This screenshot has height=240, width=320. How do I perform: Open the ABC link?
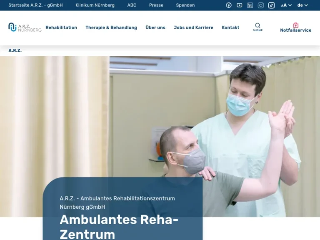[x=132, y=5]
